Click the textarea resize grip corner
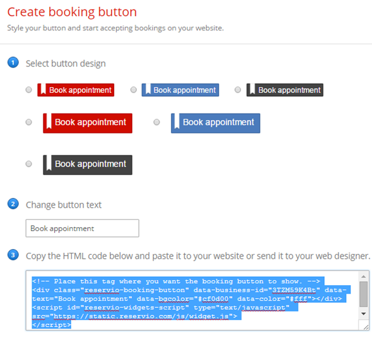This screenshot has width=372, height=340. pyautogui.click(x=366, y=327)
